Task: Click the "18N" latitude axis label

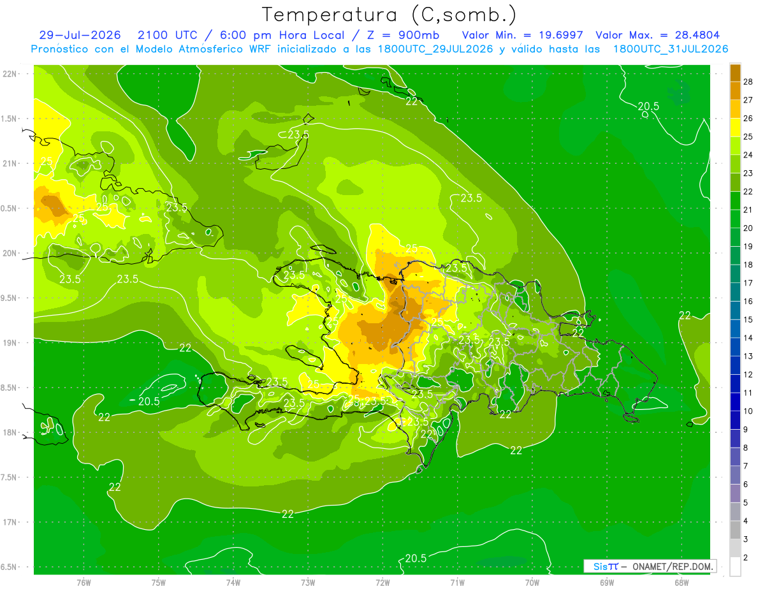Action: tap(11, 432)
